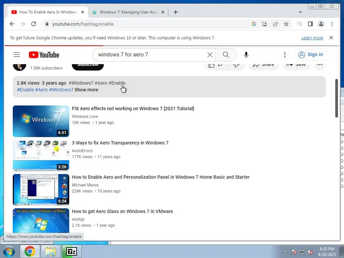Like the video with thumbs up
This screenshot has height=258, width=344.
[216, 65]
